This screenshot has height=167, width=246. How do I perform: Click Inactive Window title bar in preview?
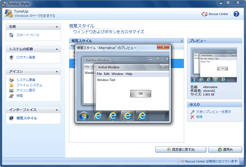(114, 60)
